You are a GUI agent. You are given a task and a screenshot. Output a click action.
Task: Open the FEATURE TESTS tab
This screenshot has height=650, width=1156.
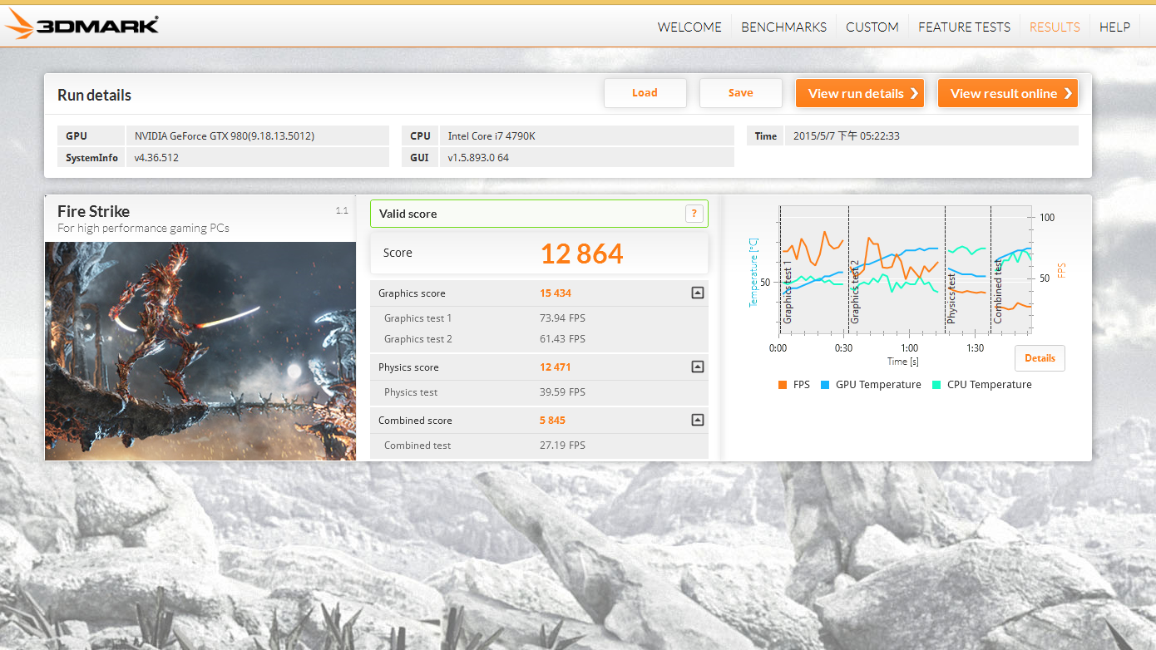964,27
